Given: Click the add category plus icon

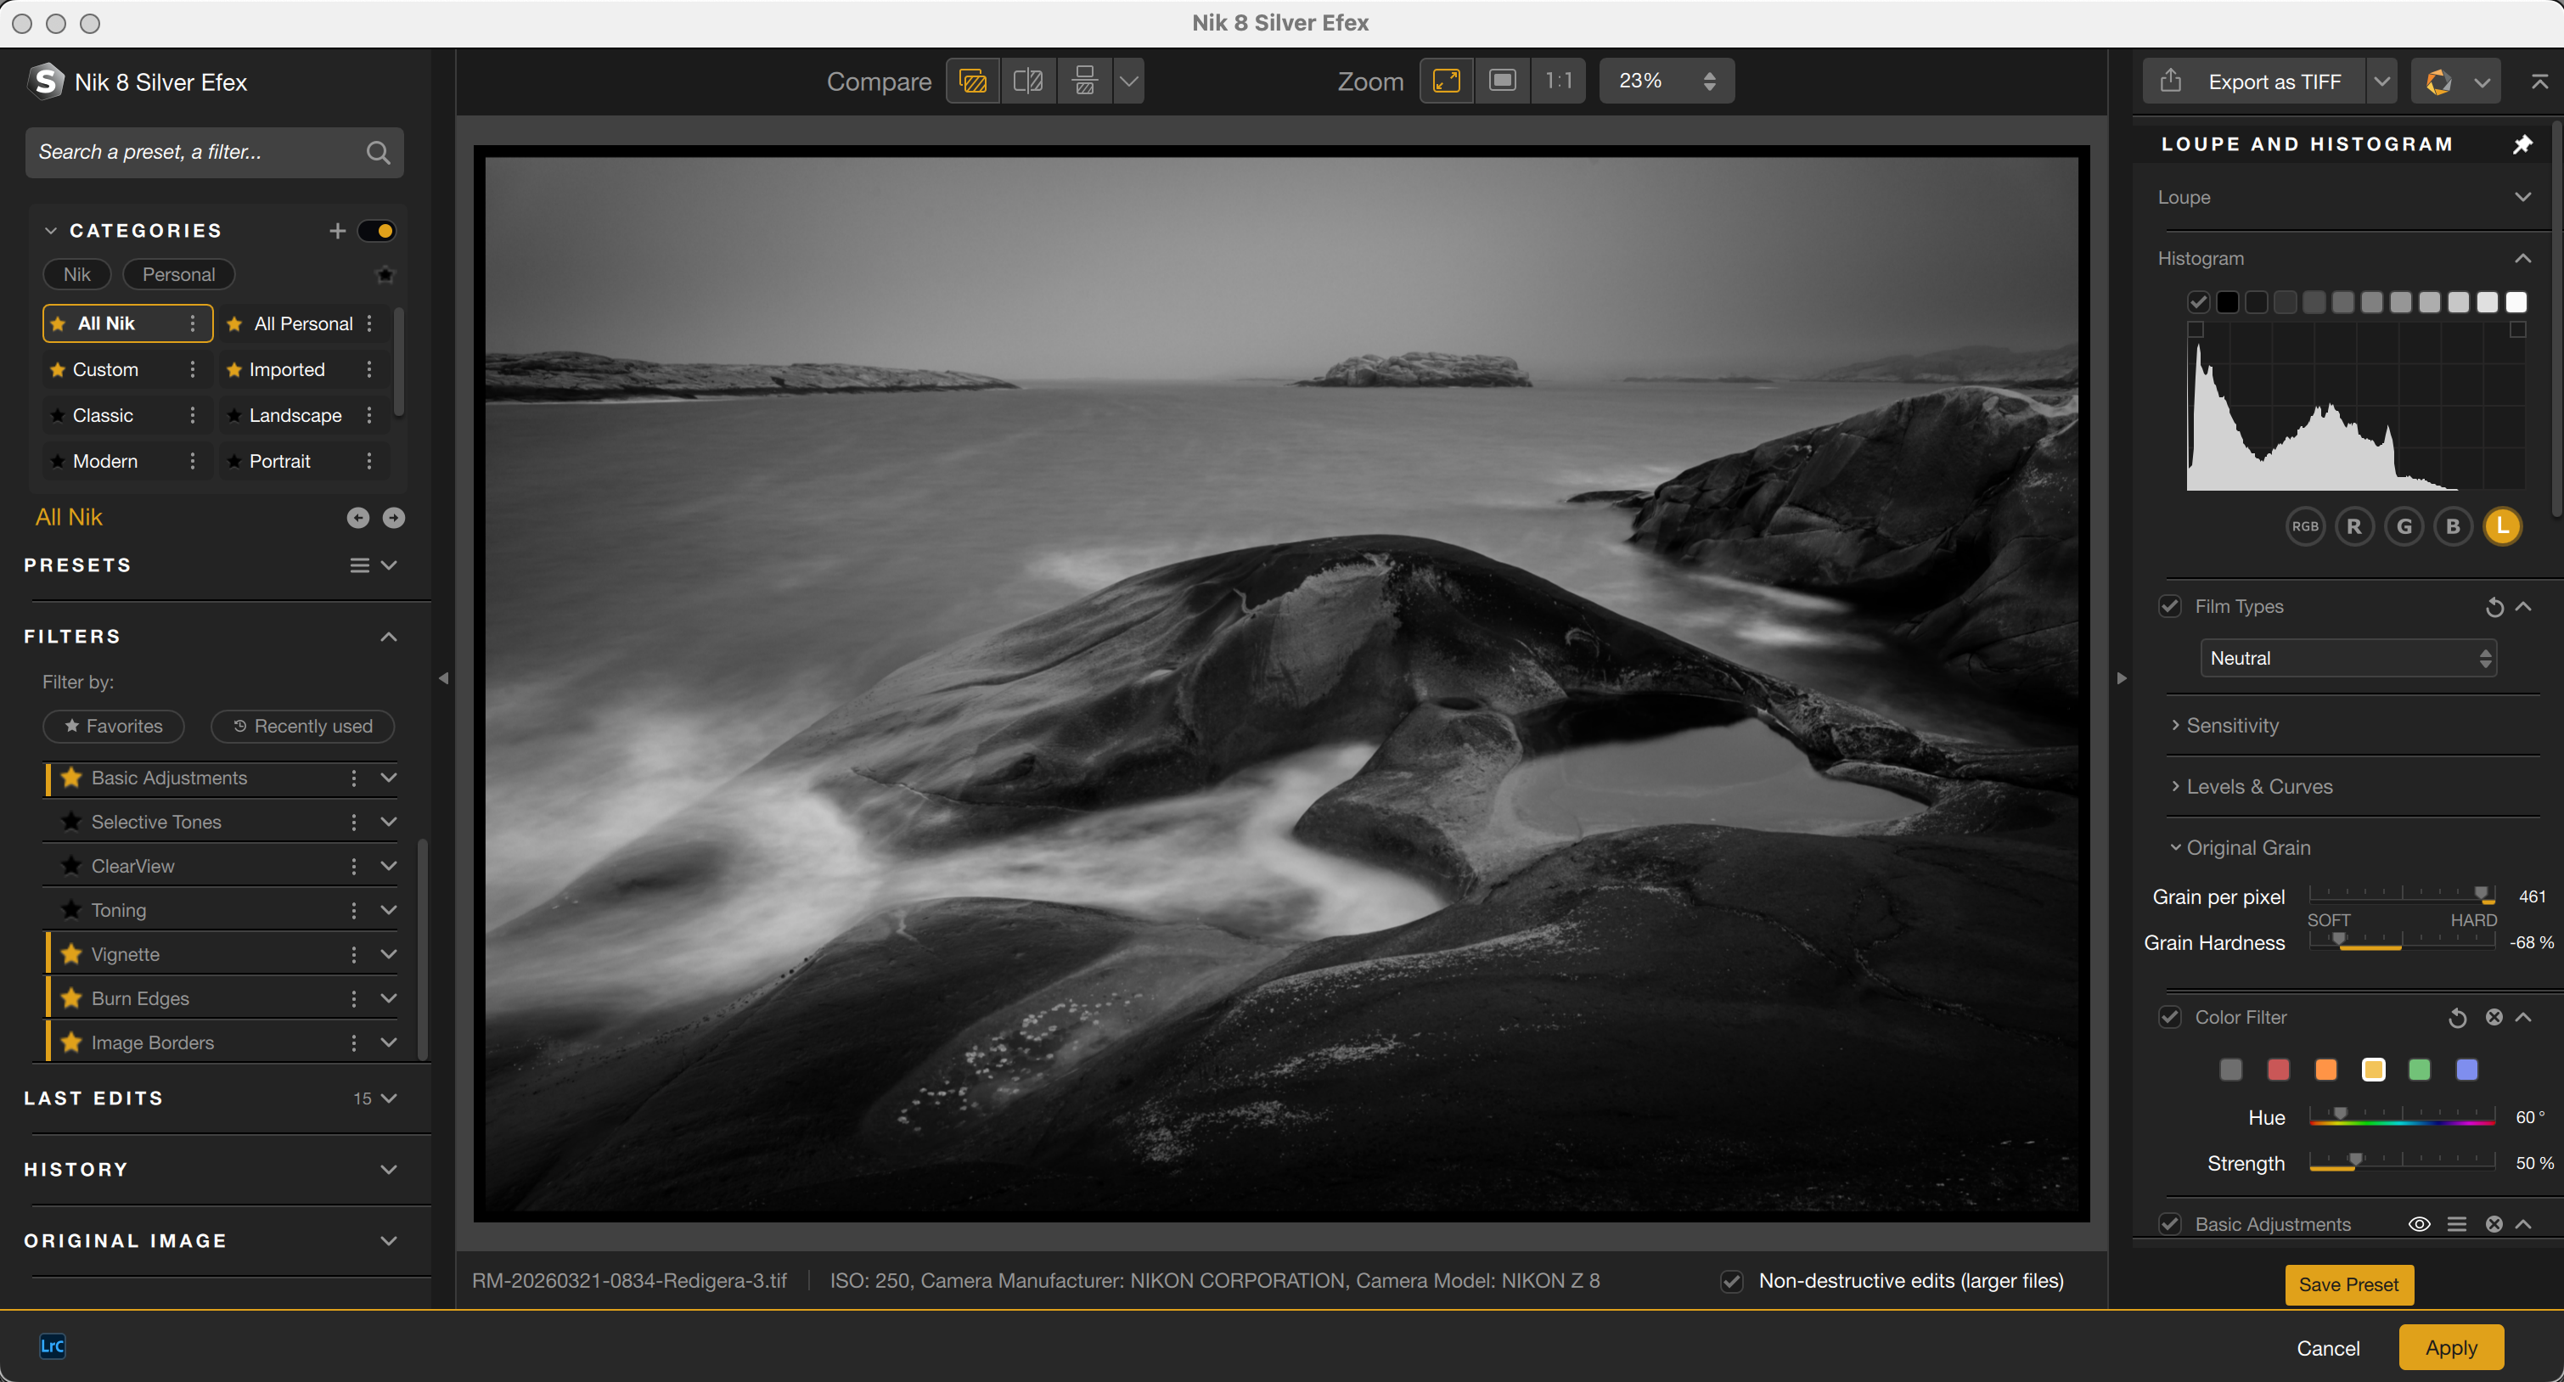Looking at the screenshot, I should (x=337, y=231).
